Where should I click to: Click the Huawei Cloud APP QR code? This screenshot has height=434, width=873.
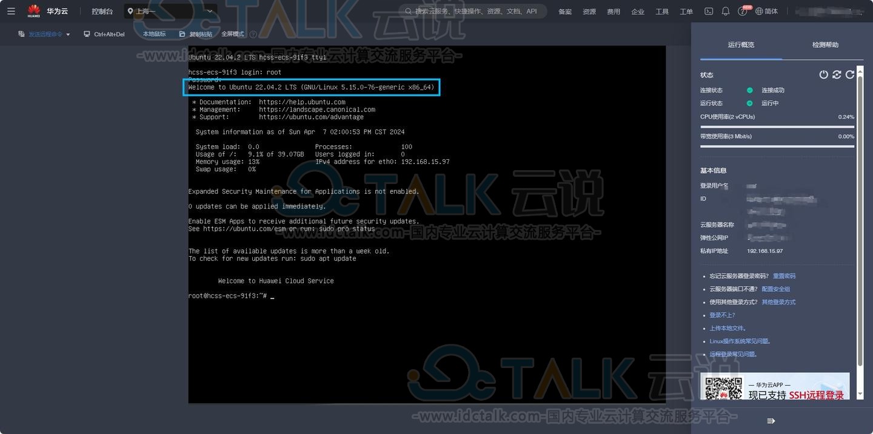coord(723,388)
